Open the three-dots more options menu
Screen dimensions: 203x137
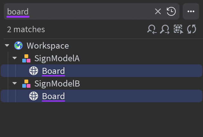(x=191, y=12)
